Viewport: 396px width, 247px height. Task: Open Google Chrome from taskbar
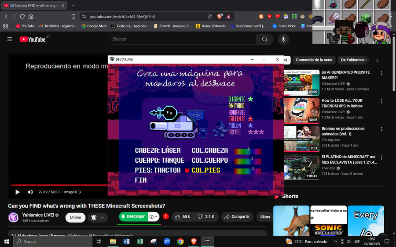[x=180, y=242]
